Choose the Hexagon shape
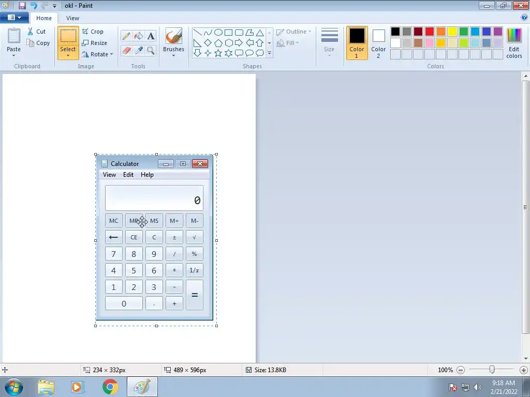The image size is (530, 397). (x=228, y=43)
